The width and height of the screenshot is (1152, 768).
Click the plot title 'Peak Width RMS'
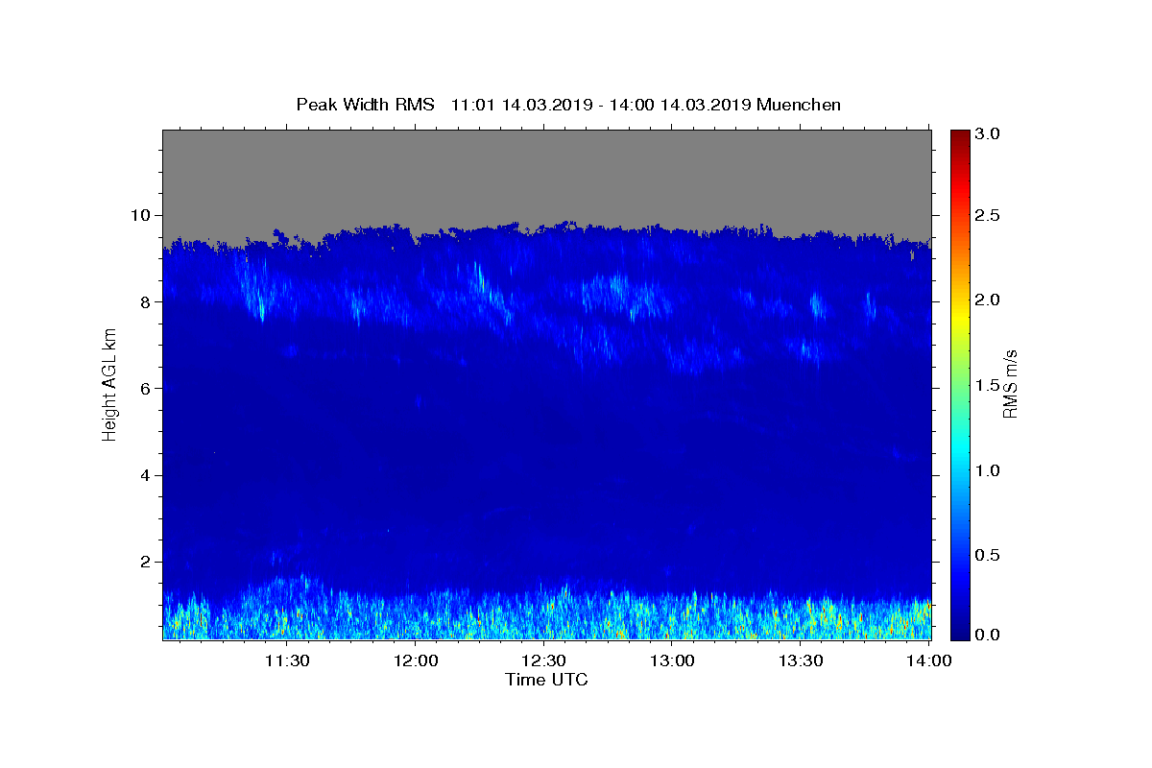pos(366,105)
